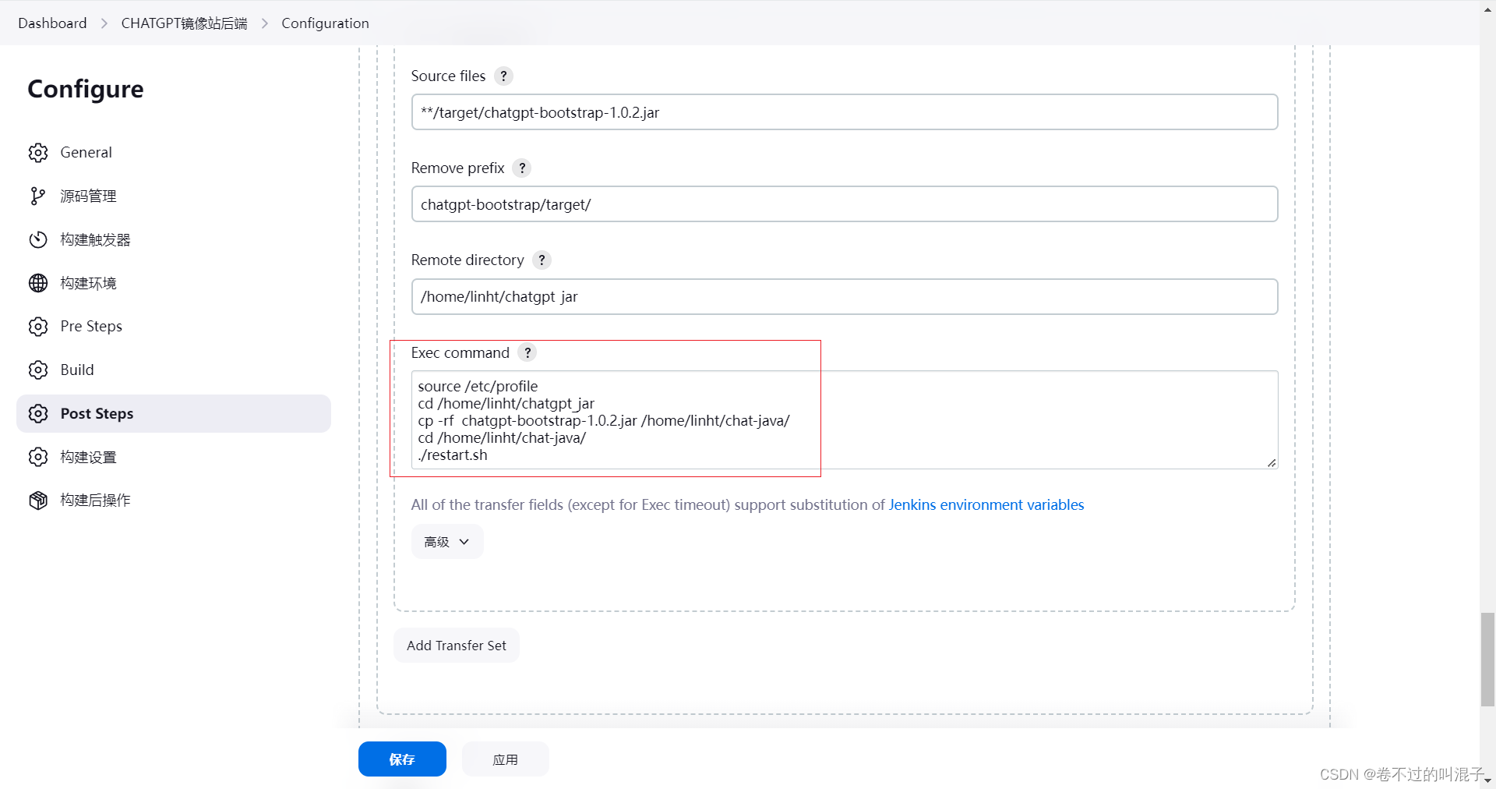This screenshot has width=1496, height=789.
Task: Click the 应用 apply button
Action: [505, 759]
